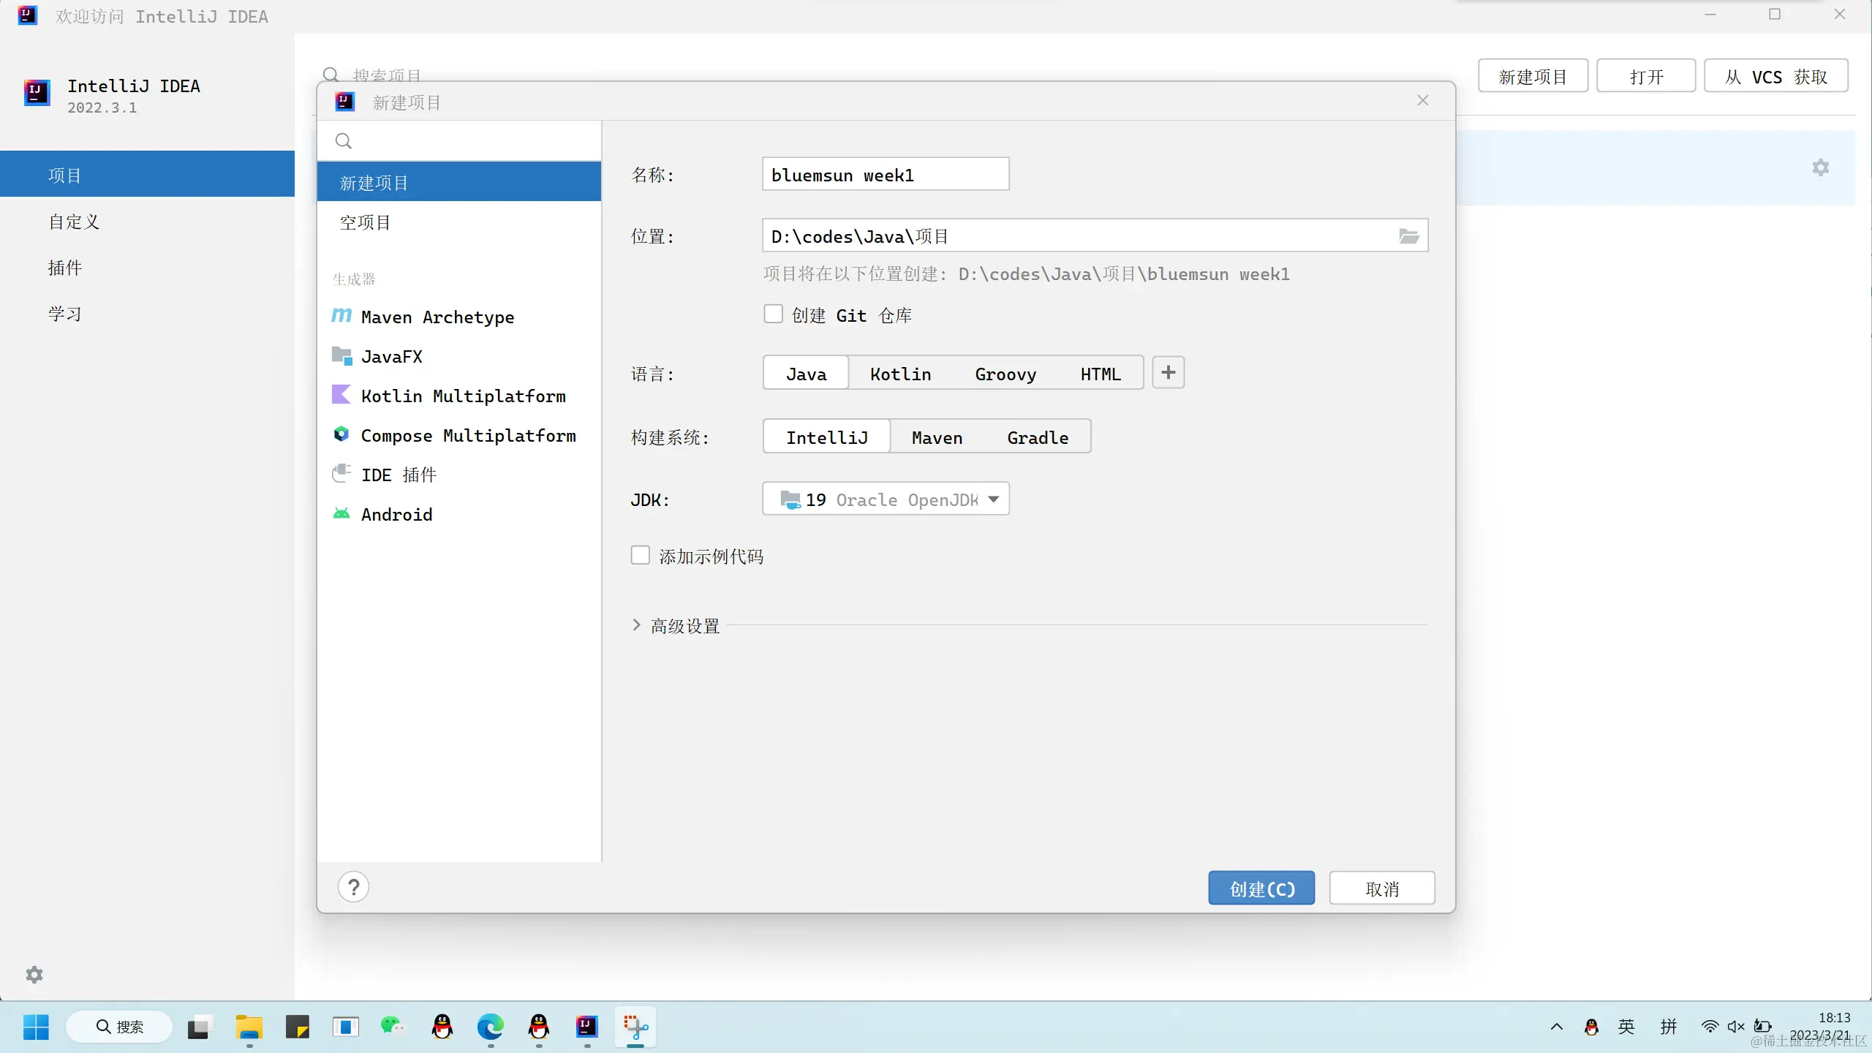Click the browse folder icon in location field

tap(1408, 236)
